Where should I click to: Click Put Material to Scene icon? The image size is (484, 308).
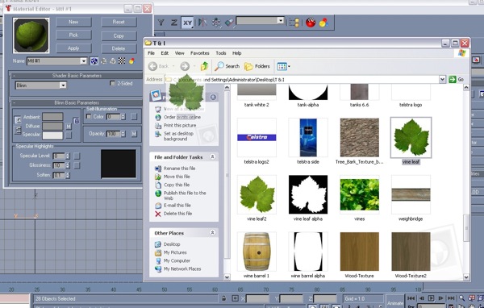tap(104, 61)
